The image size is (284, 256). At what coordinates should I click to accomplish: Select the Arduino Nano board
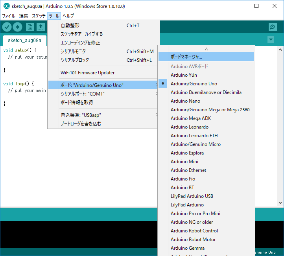tap(206, 101)
